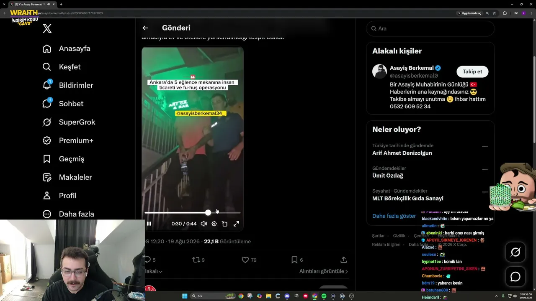Open Makaleler from the sidebar
The width and height of the screenshot is (536, 301).
pos(67,177)
